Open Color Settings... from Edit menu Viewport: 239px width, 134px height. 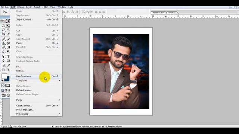[36, 106]
